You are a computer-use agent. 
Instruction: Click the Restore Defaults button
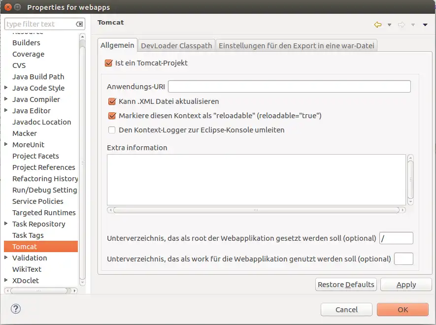[346, 285]
